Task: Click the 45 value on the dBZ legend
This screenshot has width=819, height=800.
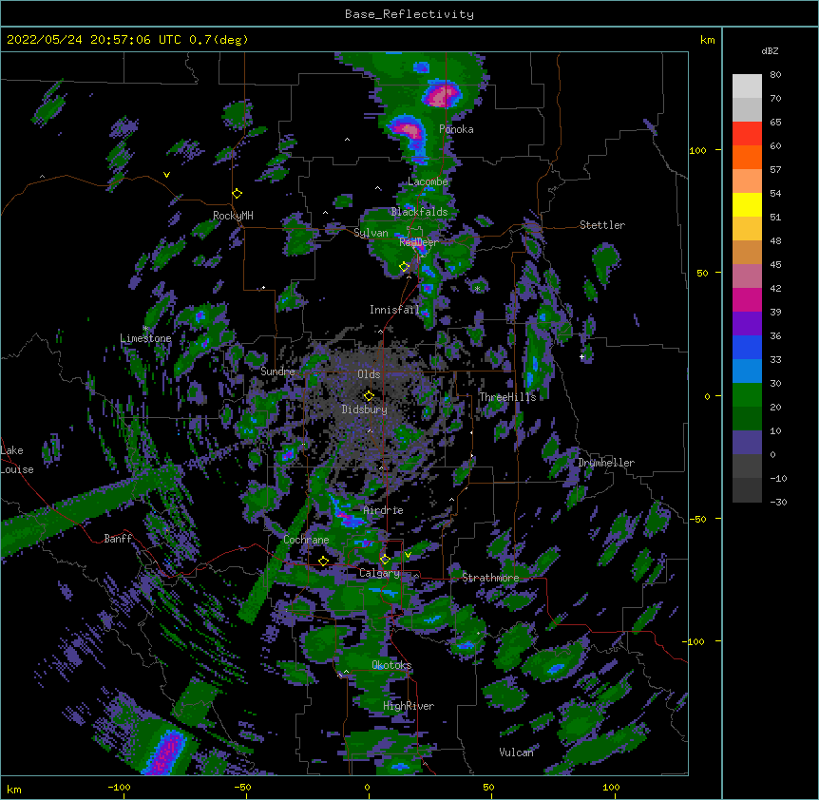Action: (x=775, y=265)
